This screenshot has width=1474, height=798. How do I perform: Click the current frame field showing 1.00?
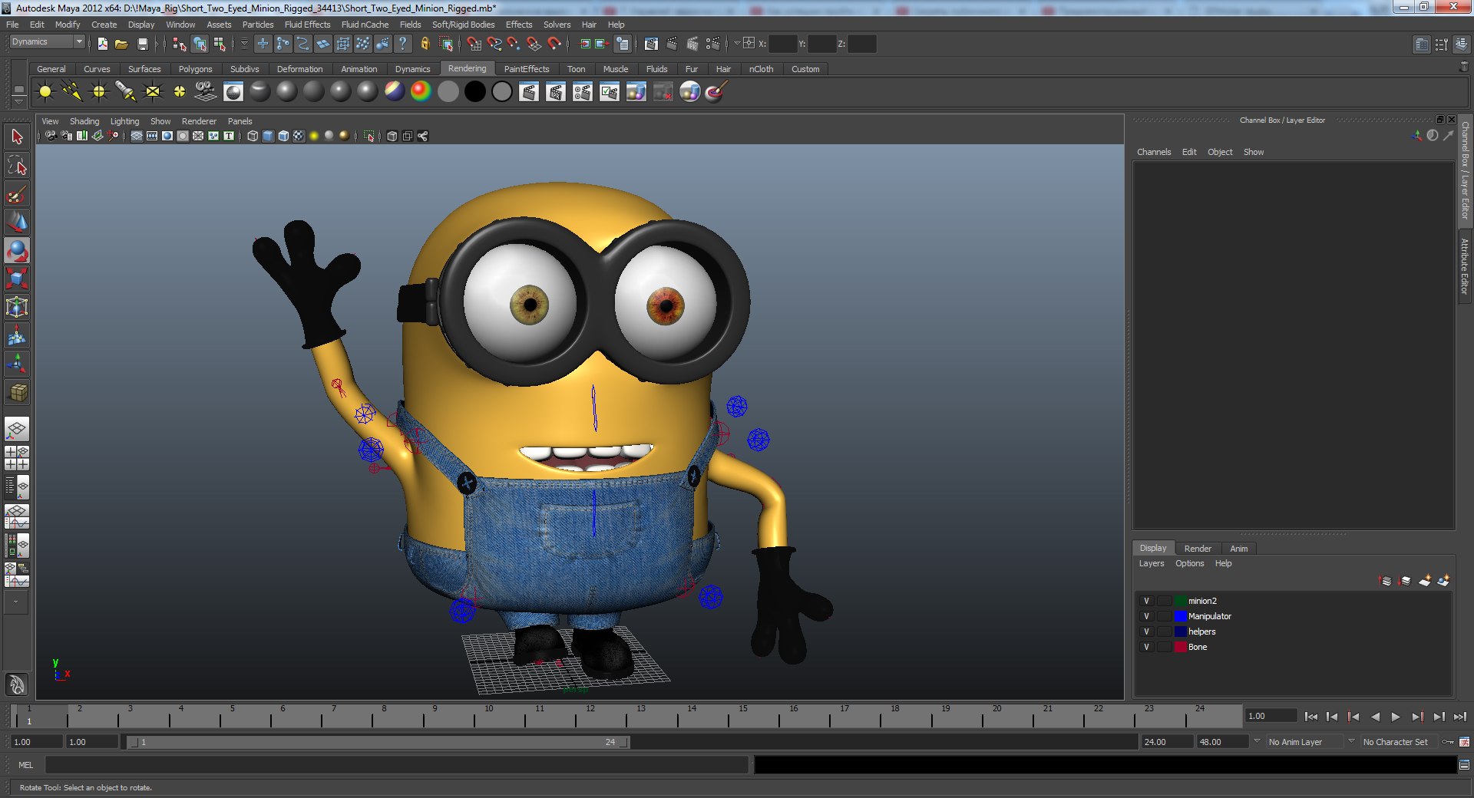[x=1271, y=716]
